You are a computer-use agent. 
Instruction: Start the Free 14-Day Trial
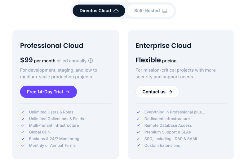(48, 92)
